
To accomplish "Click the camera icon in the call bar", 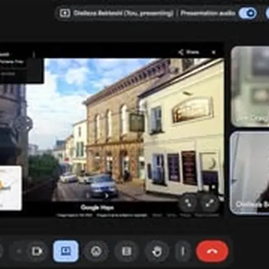I will [37, 251].
